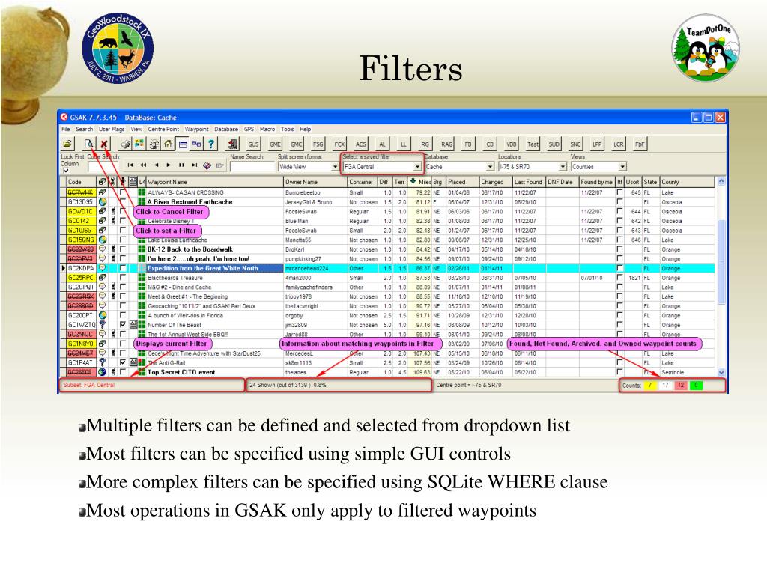Click the SNC macro toolbar button

[x=575, y=144]
